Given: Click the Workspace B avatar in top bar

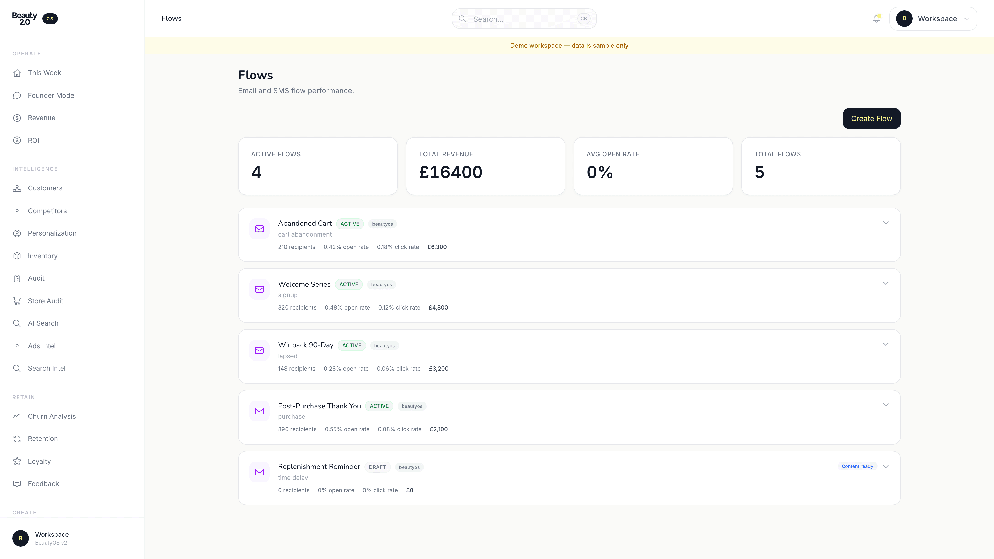Looking at the screenshot, I should pyautogui.click(x=904, y=19).
